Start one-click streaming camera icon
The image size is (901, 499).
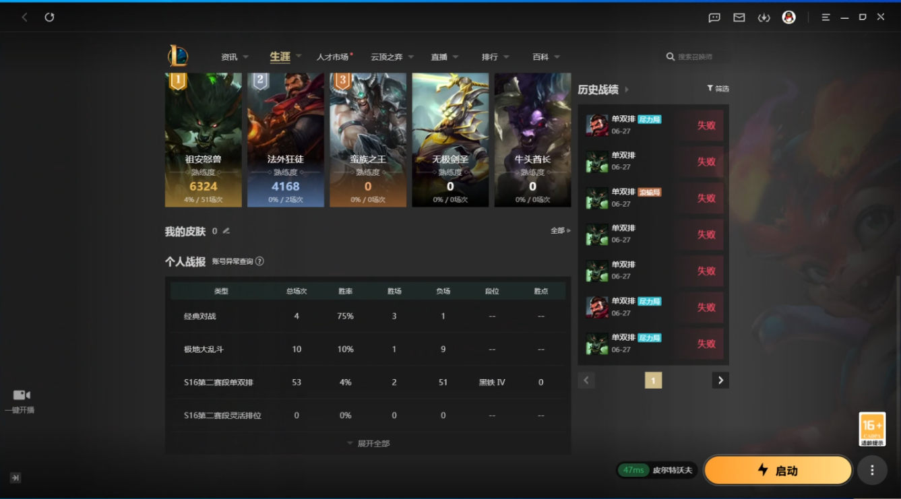point(22,395)
